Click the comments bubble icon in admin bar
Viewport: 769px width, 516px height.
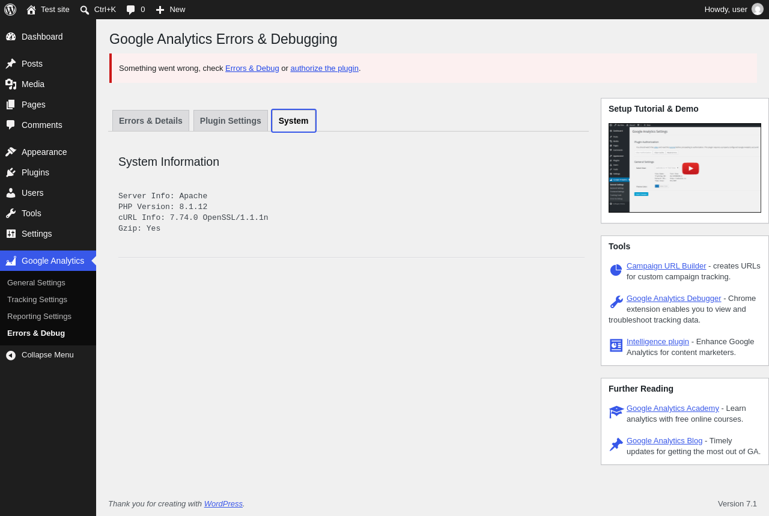[x=130, y=10]
